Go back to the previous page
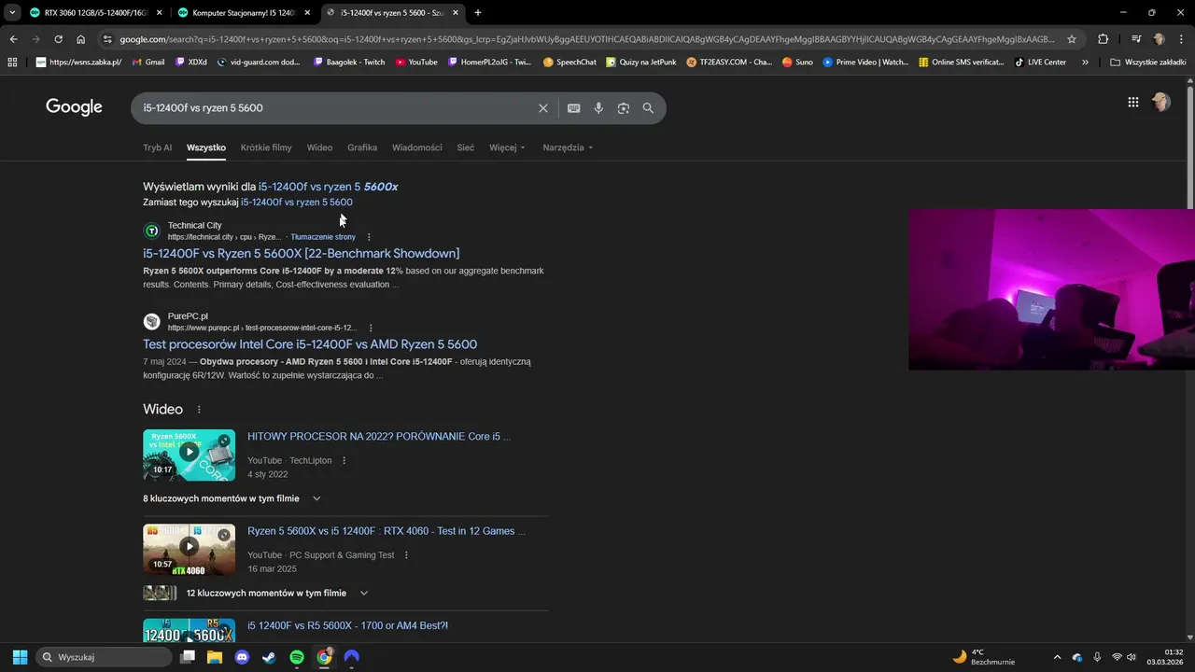The height and width of the screenshot is (672, 1195). (13, 39)
